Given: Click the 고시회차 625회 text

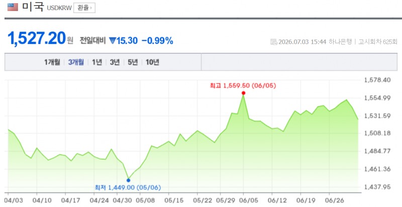Looking at the screenshot, I should point(377,42).
